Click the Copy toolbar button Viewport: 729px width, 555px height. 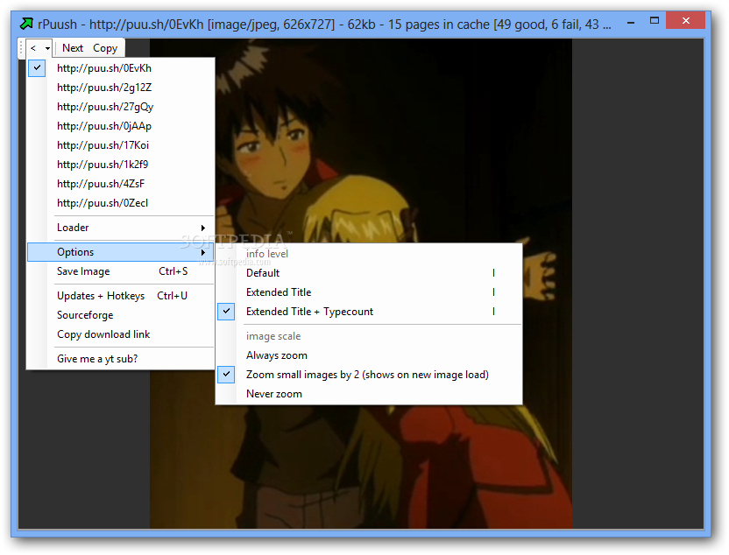coord(105,48)
